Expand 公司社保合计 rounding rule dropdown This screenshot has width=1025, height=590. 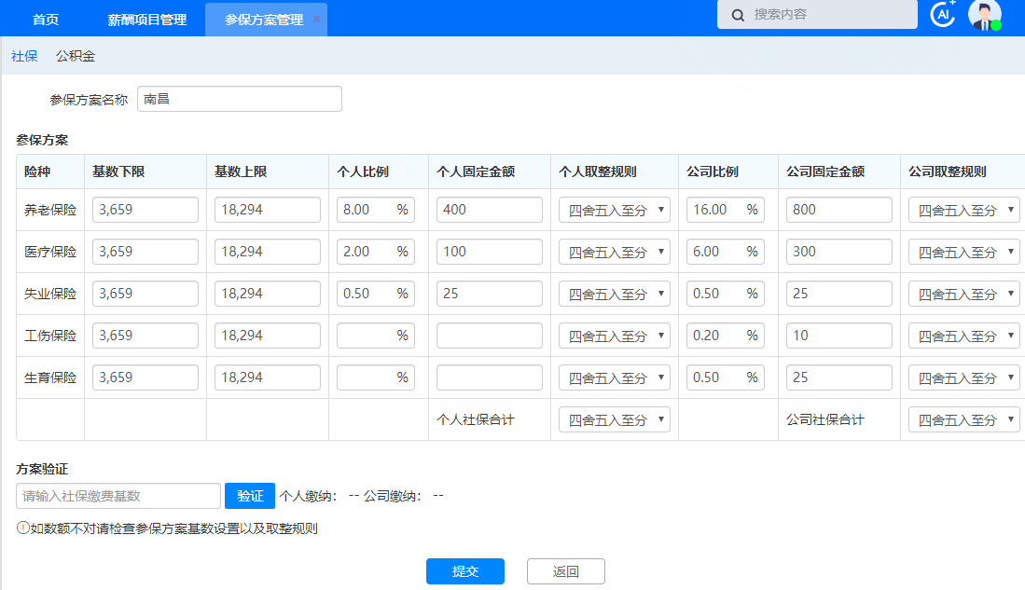point(963,419)
